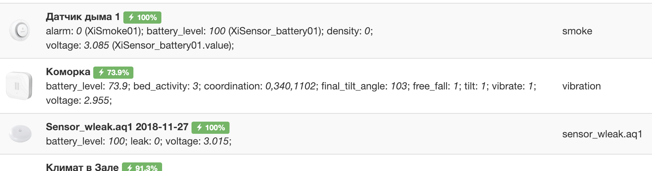This screenshot has width=652, height=171.
Task: Click the sensor_wleak.aq1 type label
Action: click(602, 134)
